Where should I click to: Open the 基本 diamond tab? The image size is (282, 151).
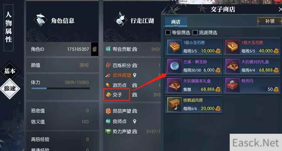coord(10,71)
